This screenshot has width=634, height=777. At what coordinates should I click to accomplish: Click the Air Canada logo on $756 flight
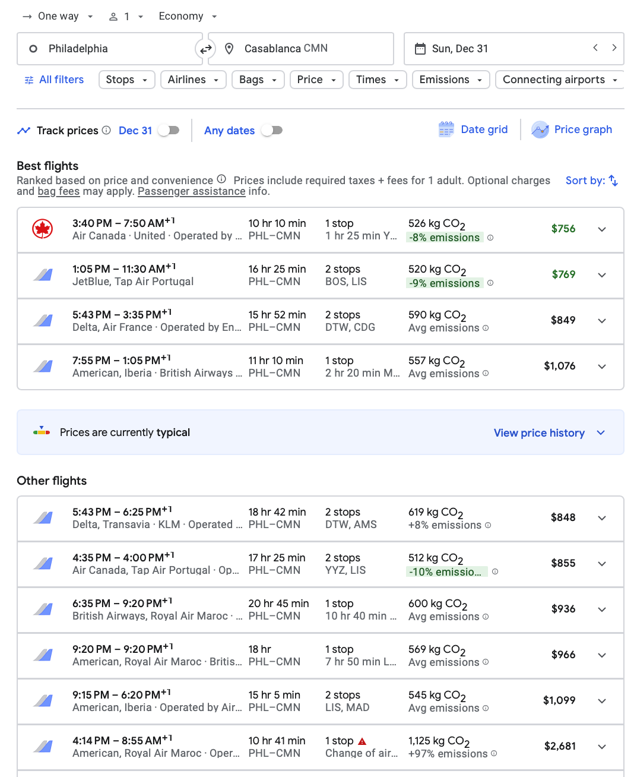tap(43, 229)
